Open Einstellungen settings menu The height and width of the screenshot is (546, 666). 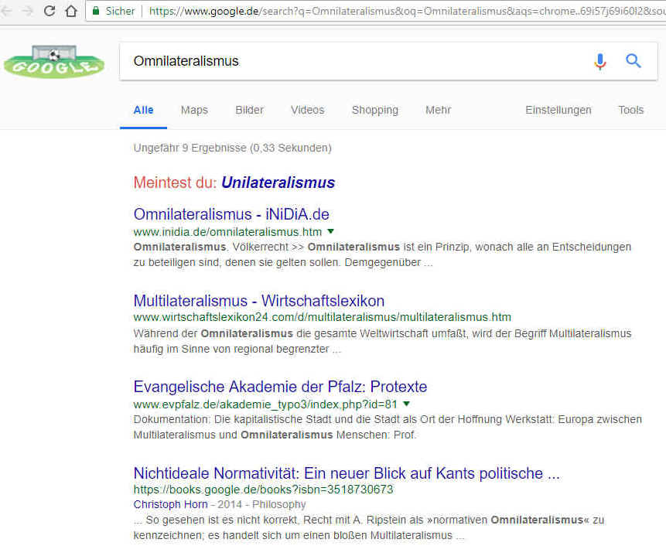558,110
